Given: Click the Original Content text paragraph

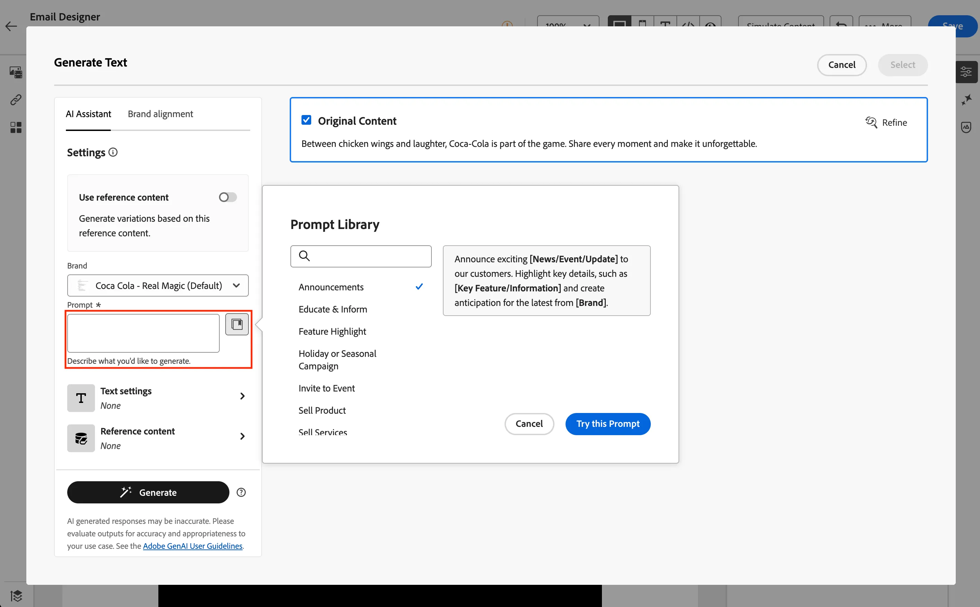Looking at the screenshot, I should pos(529,144).
